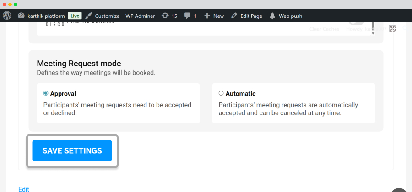Click the updates refresh icon

pyautogui.click(x=165, y=16)
